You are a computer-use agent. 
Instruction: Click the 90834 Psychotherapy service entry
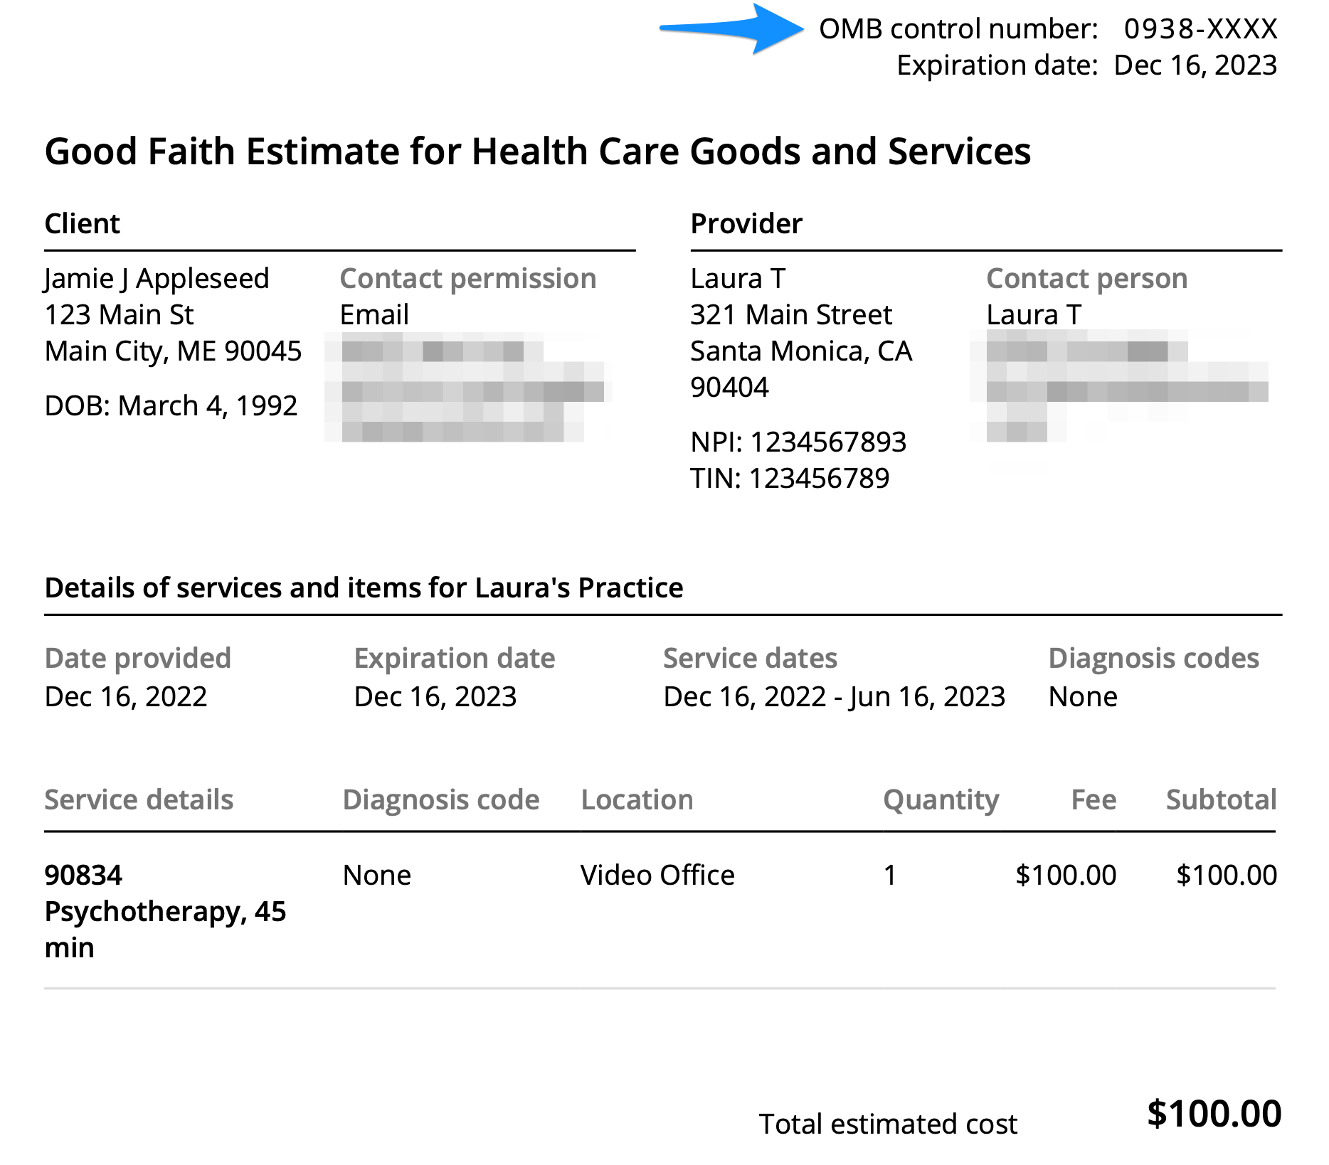click(x=164, y=911)
